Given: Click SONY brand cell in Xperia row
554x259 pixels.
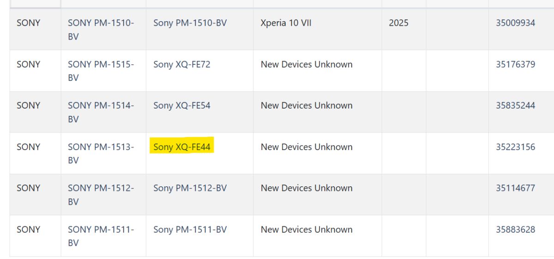Looking at the screenshot, I should (x=29, y=23).
